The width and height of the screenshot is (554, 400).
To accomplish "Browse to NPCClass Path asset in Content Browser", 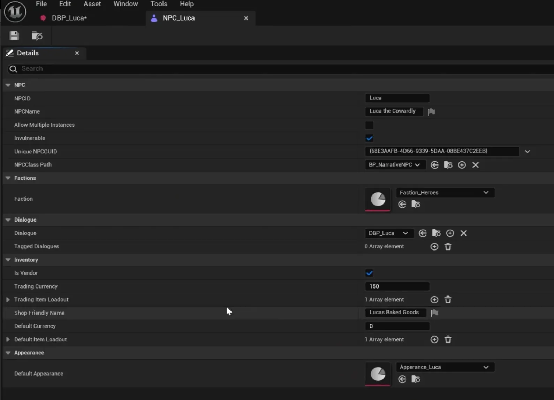I will 448,165.
